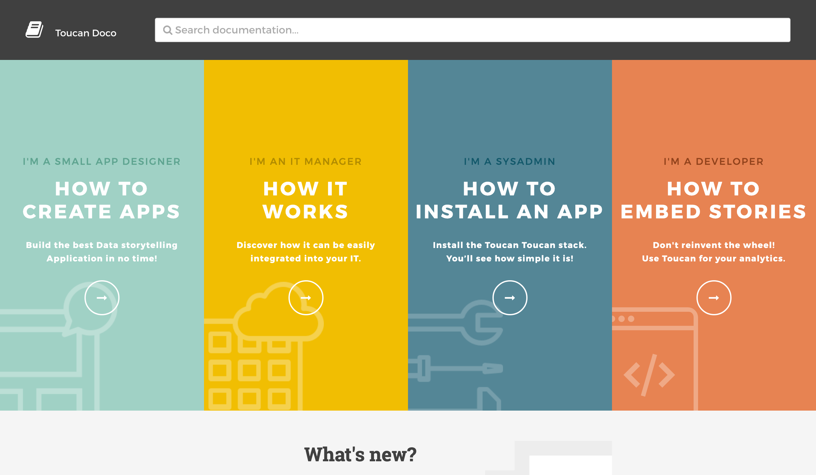
Task: Click "Don't reinvent the wheel!" text
Action: point(714,245)
